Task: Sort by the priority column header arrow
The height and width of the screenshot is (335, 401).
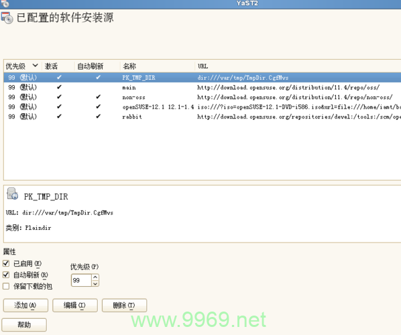Action: 36,66
